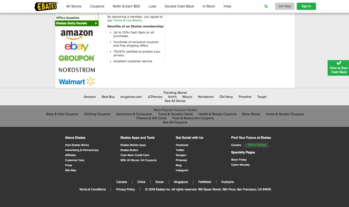349x207 pixels.
Task: Open Health & Beauty Coupons
Action: coord(217,114)
